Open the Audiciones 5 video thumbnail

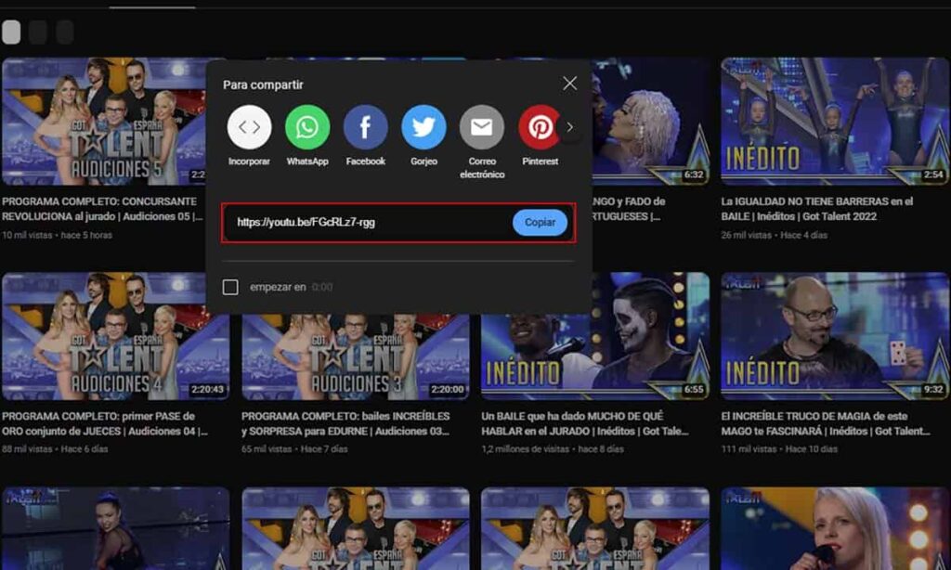(x=104, y=122)
